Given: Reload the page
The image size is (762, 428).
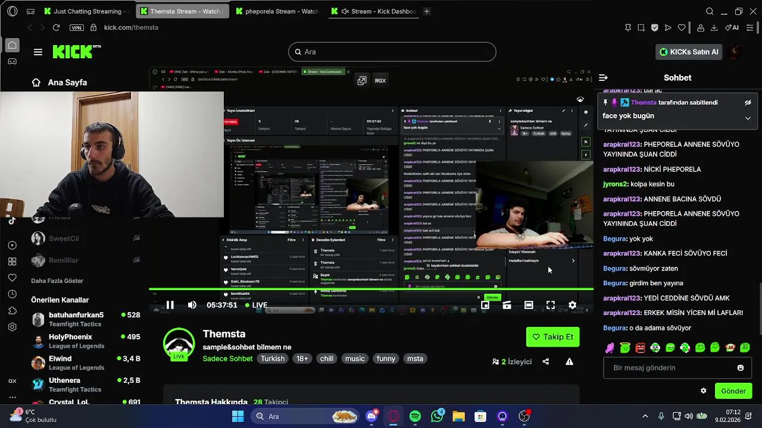Looking at the screenshot, I should coord(56,27).
